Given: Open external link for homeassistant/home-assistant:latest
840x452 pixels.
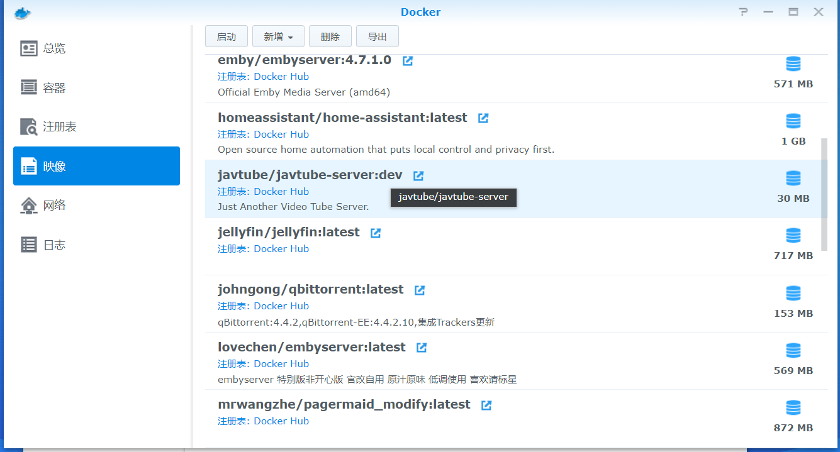Looking at the screenshot, I should tap(483, 118).
